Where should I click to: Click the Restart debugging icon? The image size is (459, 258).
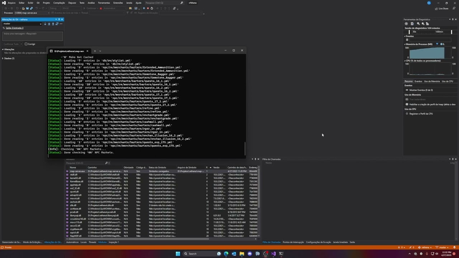152,8
